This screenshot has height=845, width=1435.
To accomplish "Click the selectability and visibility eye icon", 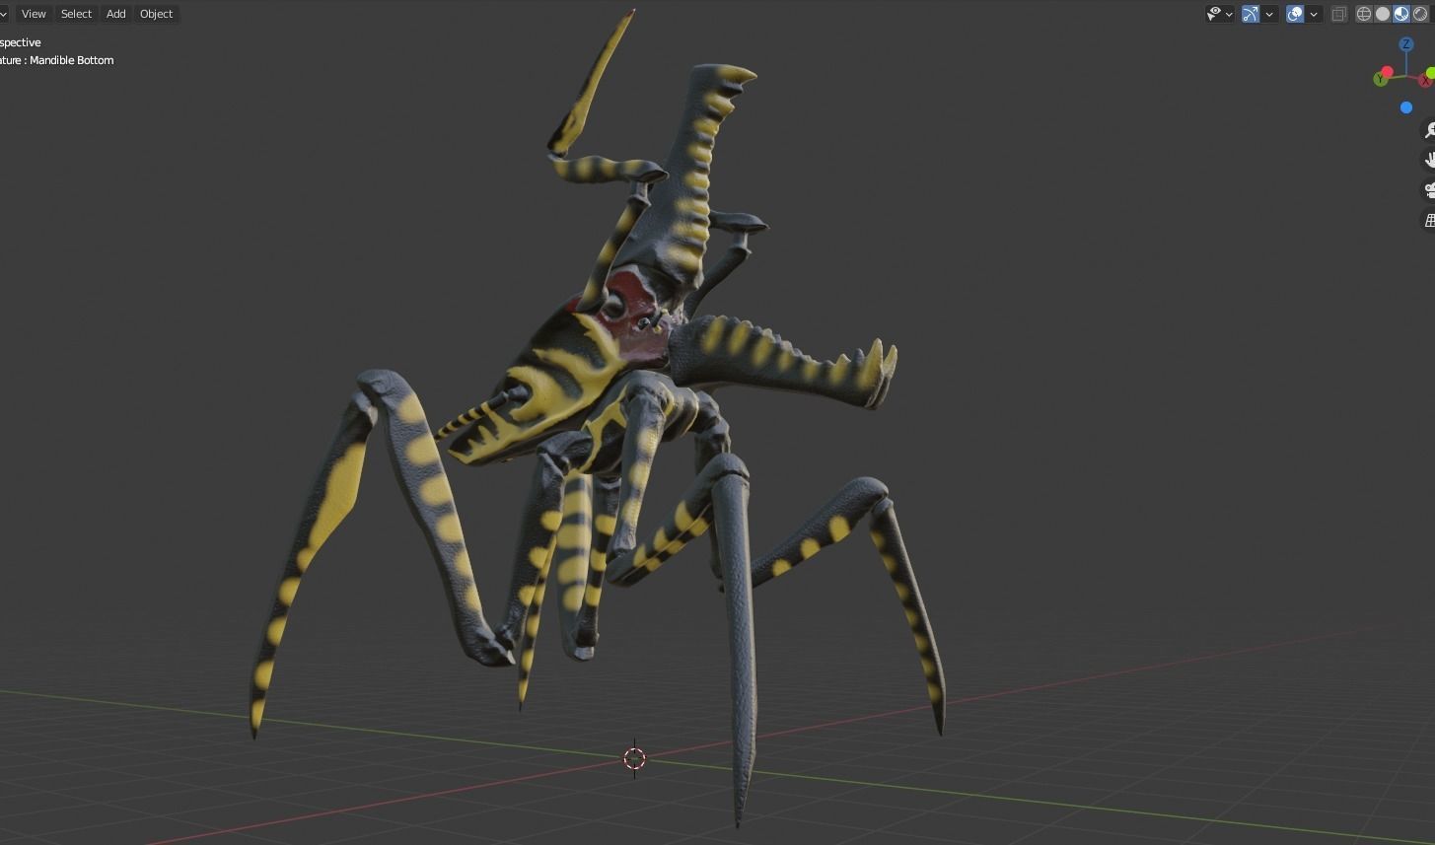I will [1215, 14].
